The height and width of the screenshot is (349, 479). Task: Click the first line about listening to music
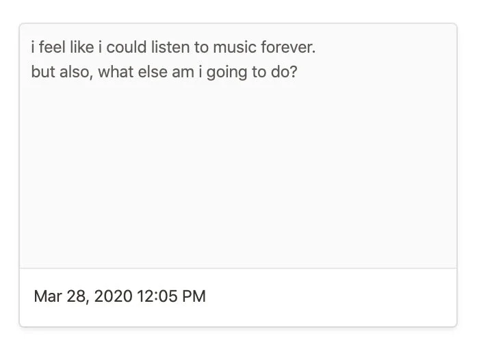tap(173, 49)
